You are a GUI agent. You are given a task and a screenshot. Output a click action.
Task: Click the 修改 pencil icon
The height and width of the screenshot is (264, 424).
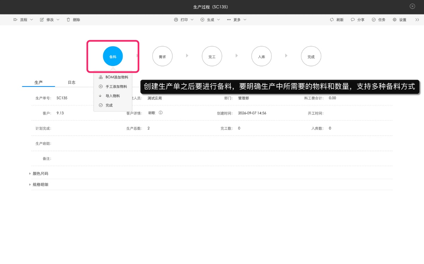(x=42, y=20)
